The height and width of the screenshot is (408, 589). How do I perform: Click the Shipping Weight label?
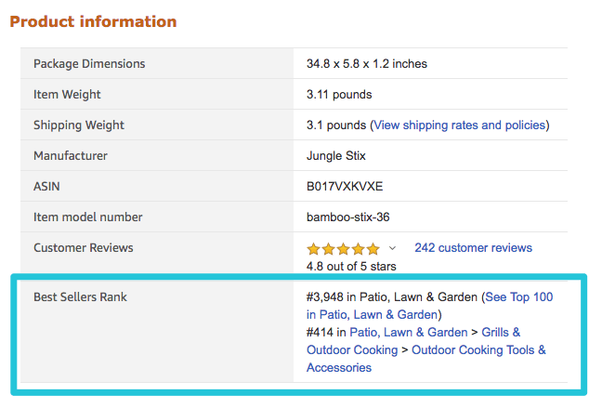(x=79, y=125)
